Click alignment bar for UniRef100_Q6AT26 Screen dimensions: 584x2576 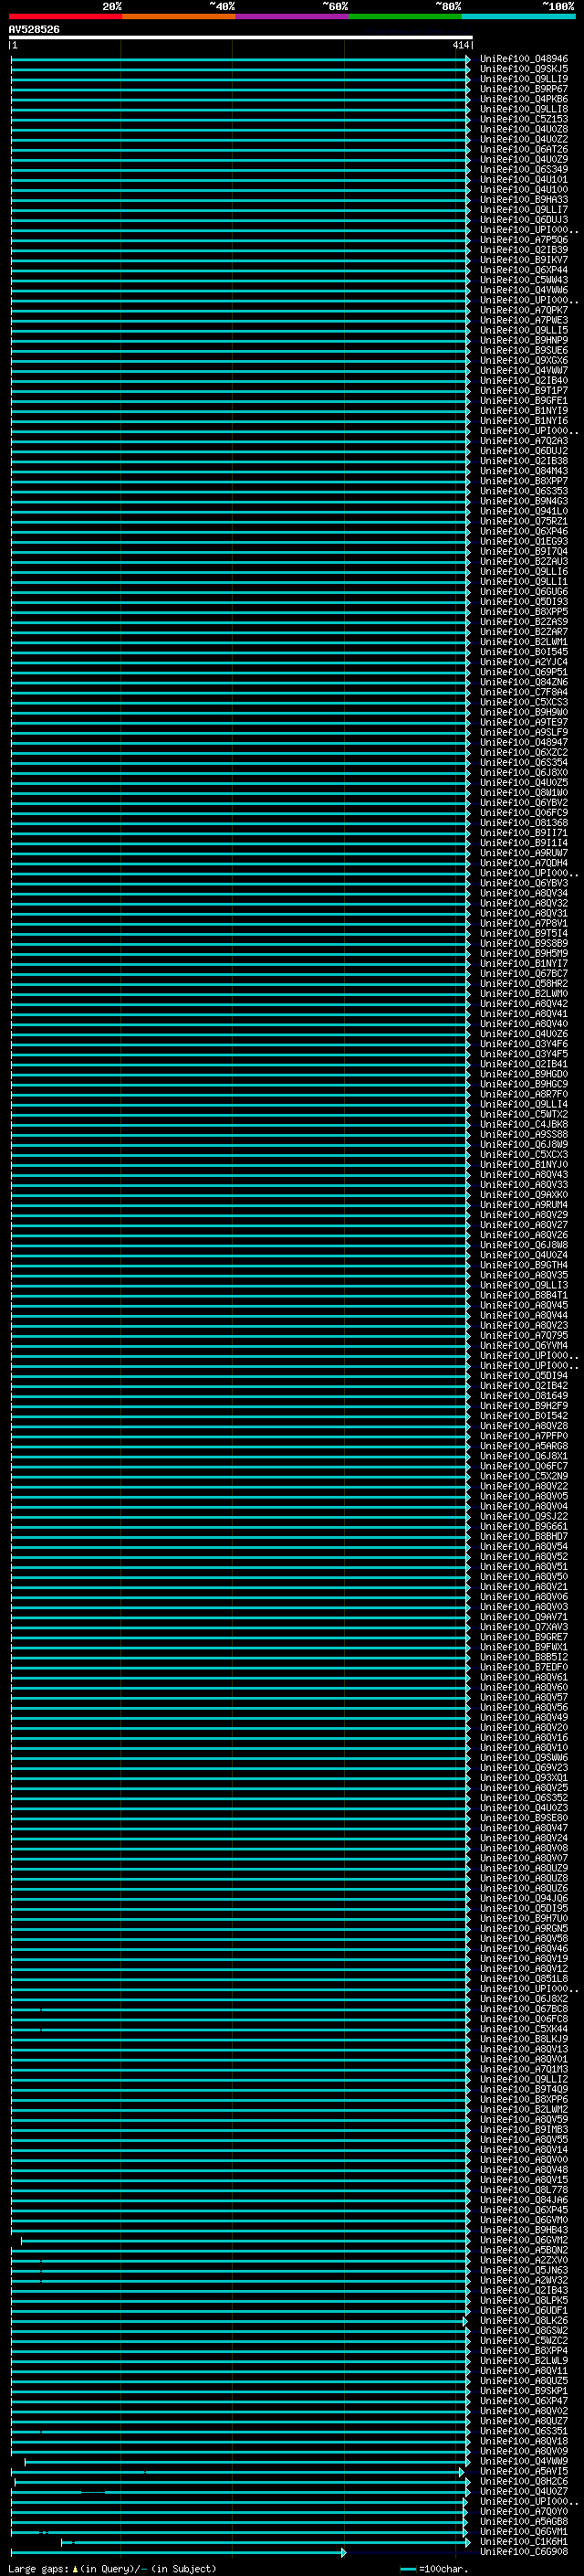pos(241,149)
